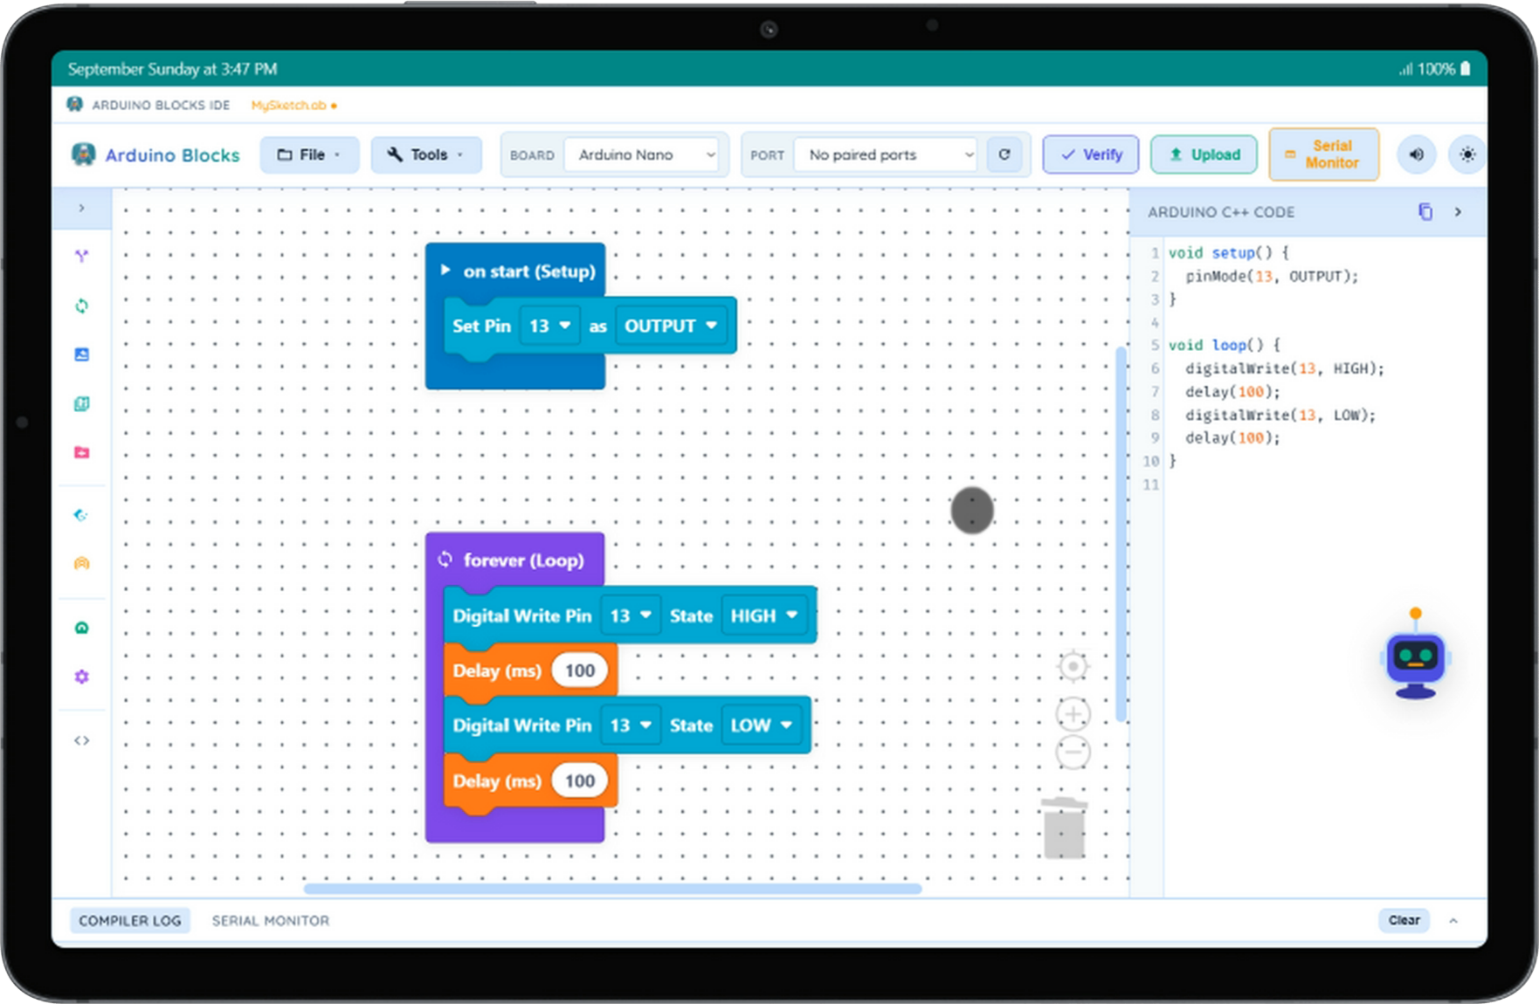
Task: Click the first Delay (ms) block label
Action: [497, 670]
